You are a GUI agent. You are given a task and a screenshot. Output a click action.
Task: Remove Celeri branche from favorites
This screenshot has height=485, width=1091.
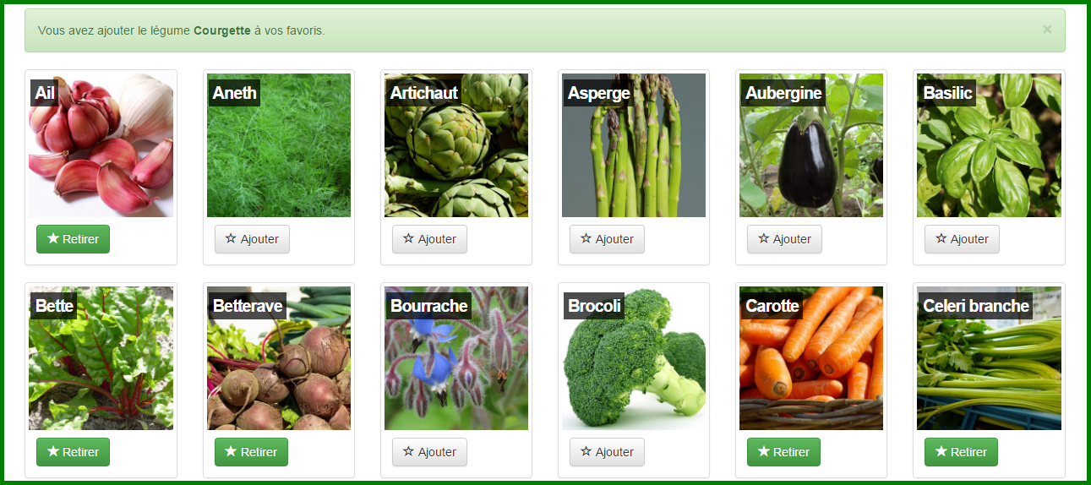pos(961,452)
